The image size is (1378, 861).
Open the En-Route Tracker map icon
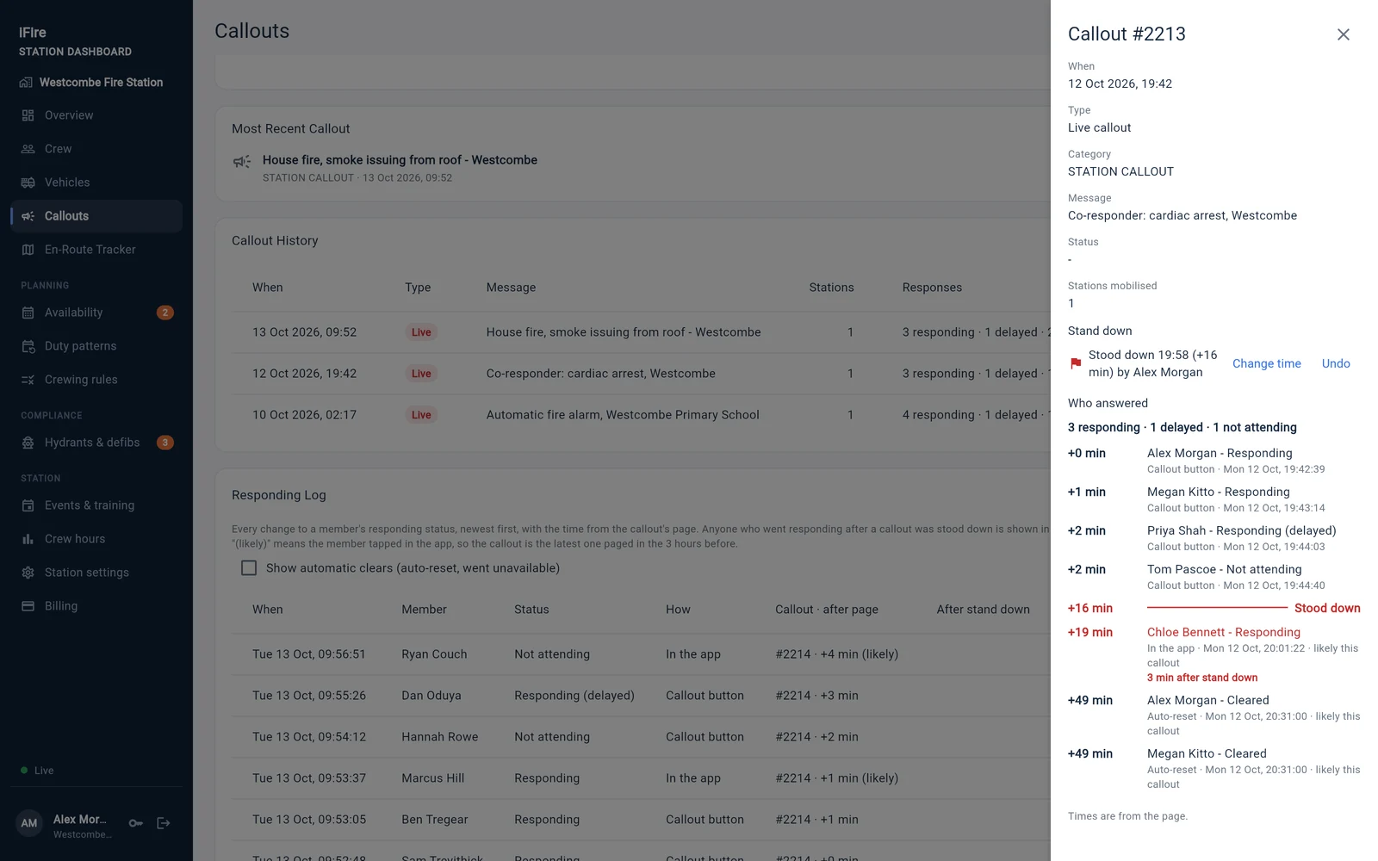point(28,250)
